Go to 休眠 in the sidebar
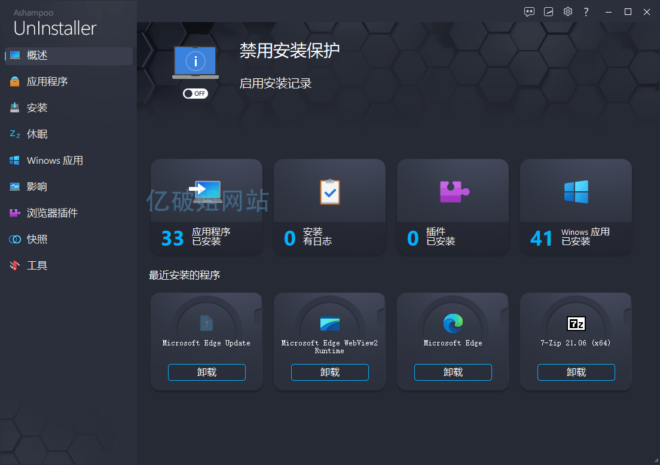Viewport: 660px width, 465px height. [37, 134]
